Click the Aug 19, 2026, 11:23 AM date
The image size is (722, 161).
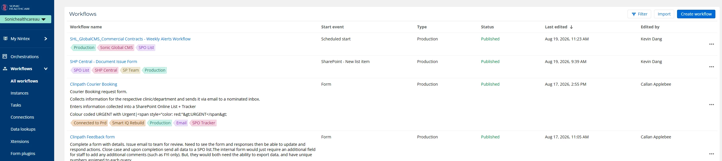[566, 39]
